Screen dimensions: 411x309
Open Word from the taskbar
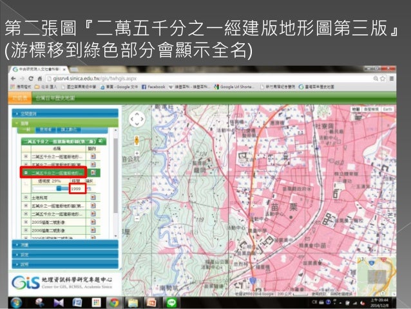[77, 303]
